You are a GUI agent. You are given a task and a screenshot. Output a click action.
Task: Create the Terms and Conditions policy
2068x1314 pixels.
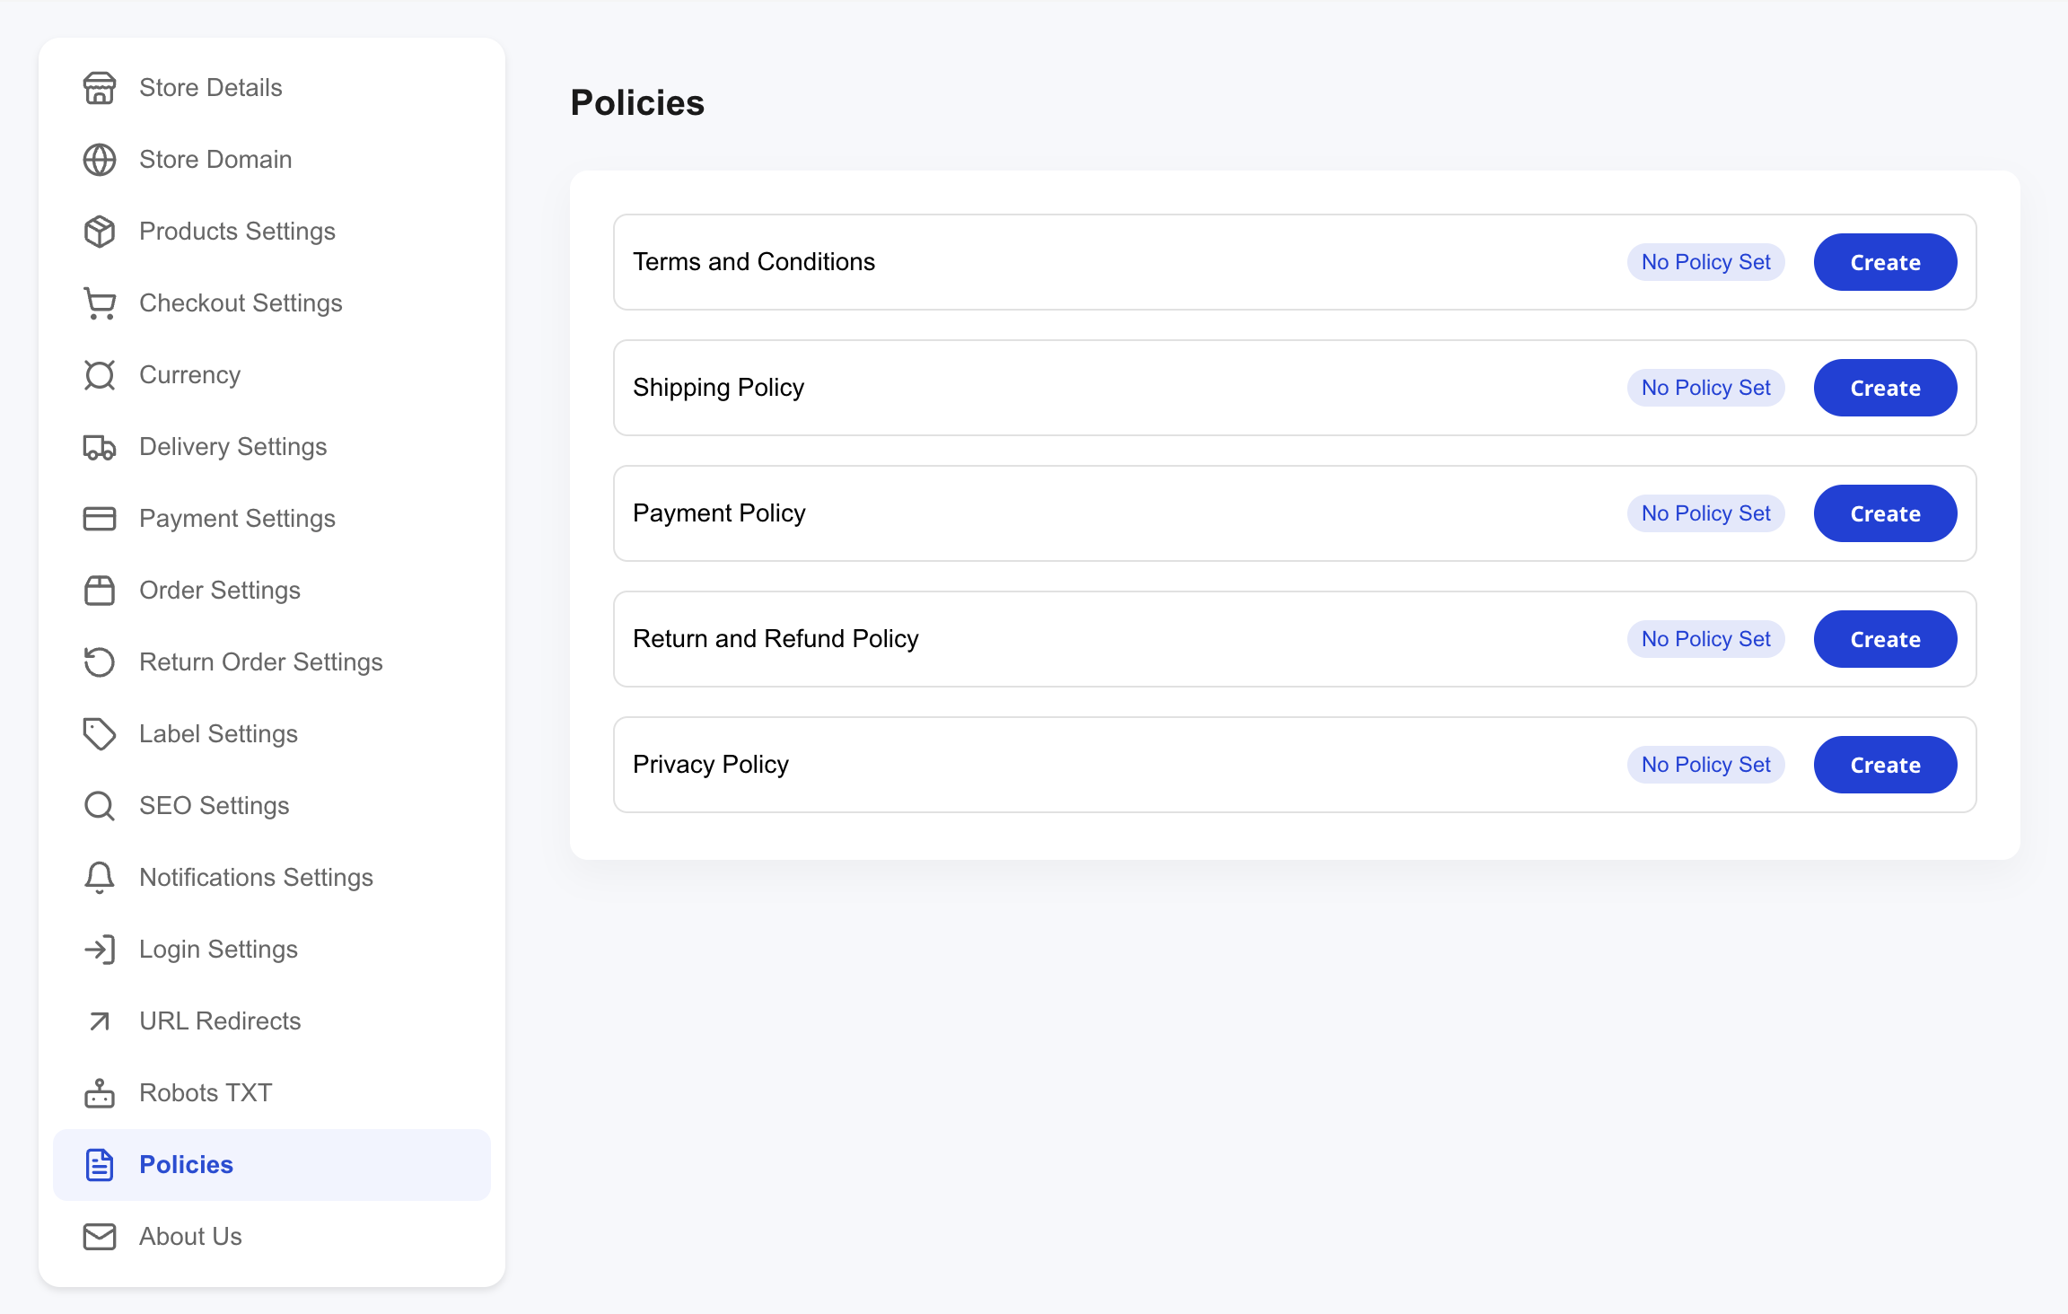[x=1885, y=261]
